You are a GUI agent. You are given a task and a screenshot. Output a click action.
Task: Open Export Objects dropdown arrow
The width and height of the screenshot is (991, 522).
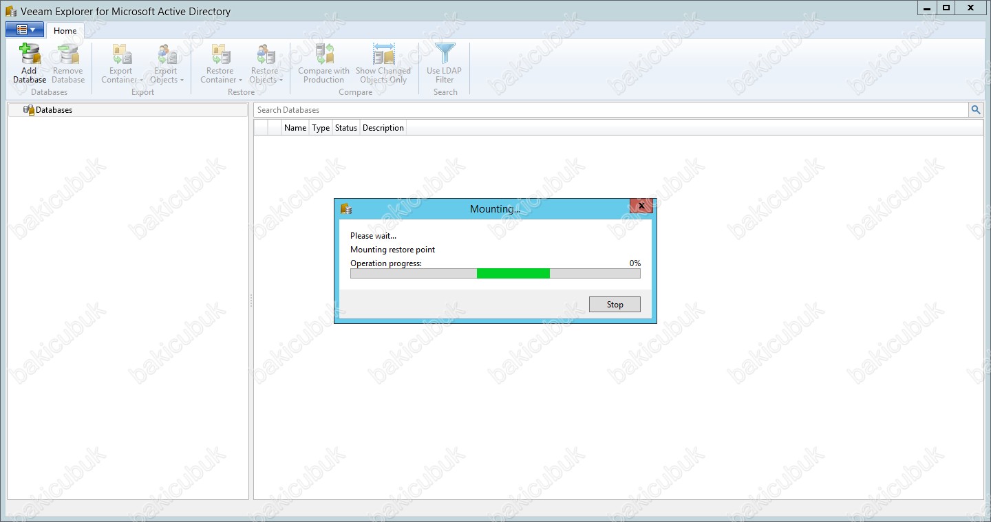(x=182, y=80)
